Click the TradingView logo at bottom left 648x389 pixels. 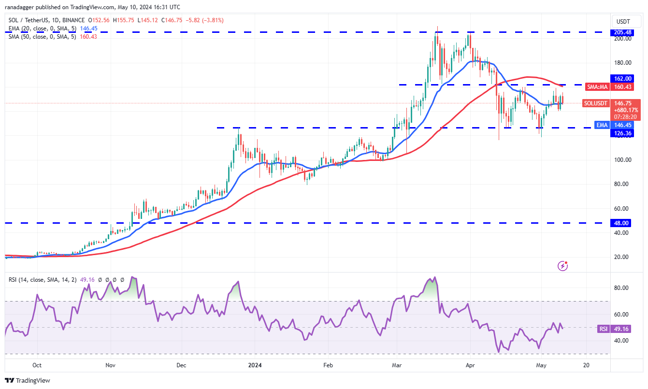coord(28,380)
